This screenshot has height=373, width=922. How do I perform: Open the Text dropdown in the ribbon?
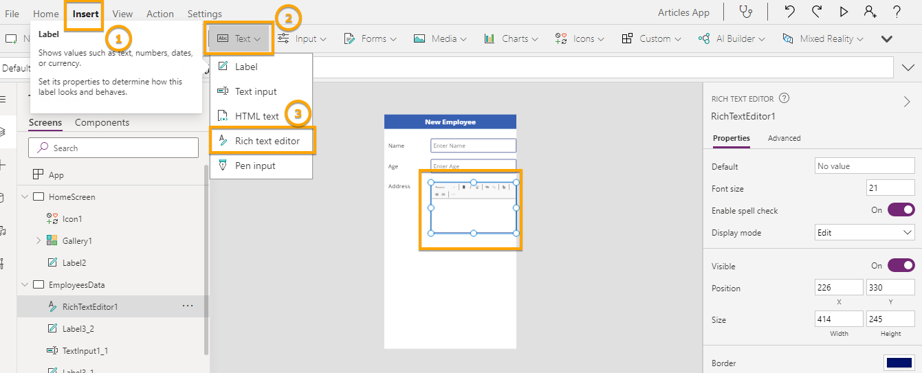pos(239,38)
